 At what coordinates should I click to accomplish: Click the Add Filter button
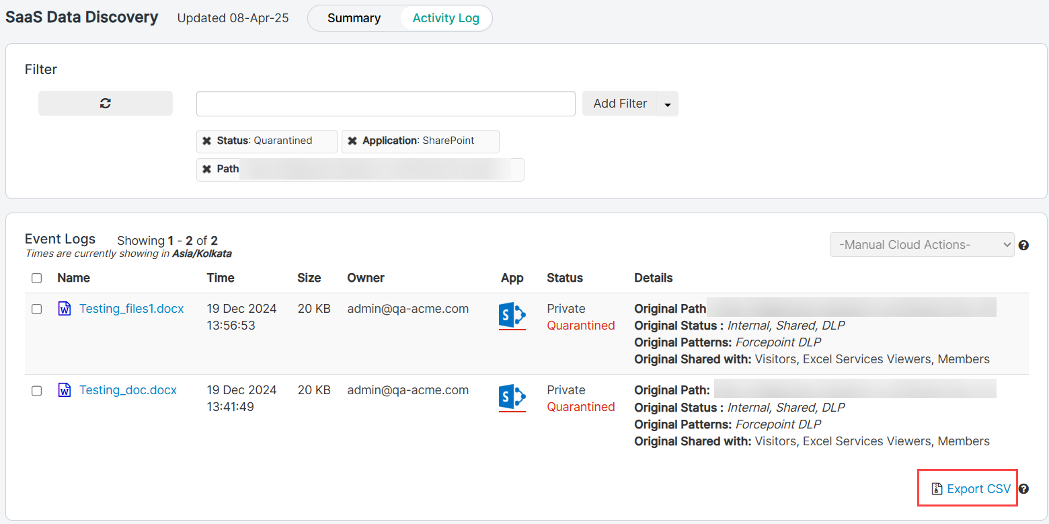(x=619, y=104)
